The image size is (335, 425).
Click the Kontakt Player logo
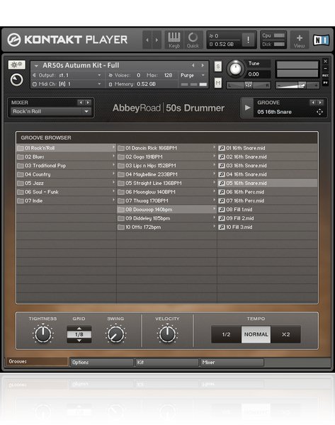point(67,40)
